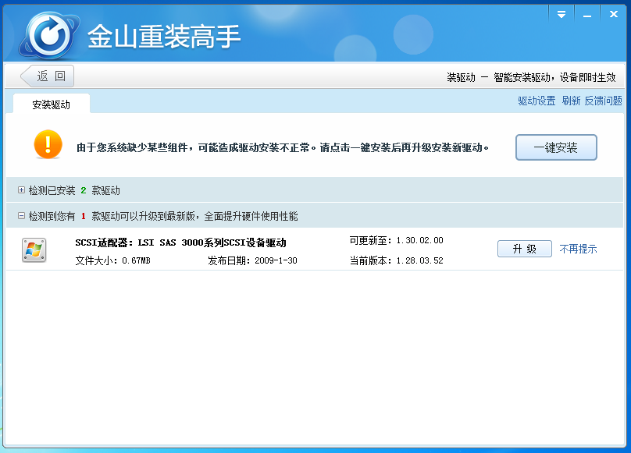Click the orange exclamation warning icon
631x453 pixels.
48,144
